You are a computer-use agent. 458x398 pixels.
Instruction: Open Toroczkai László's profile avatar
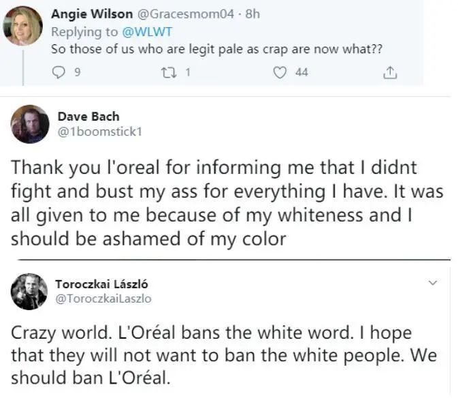[x=30, y=291]
